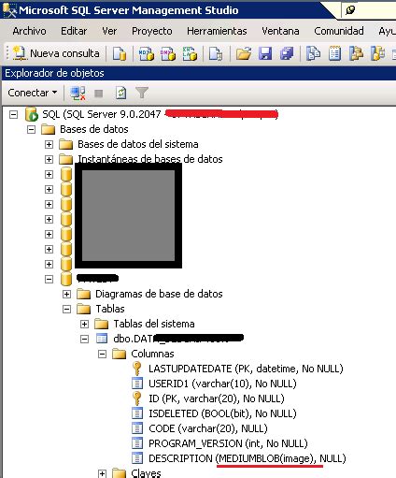396x478 pixels.
Task: Click the Analysis Services MDX query icon
Action: pyautogui.click(x=146, y=53)
